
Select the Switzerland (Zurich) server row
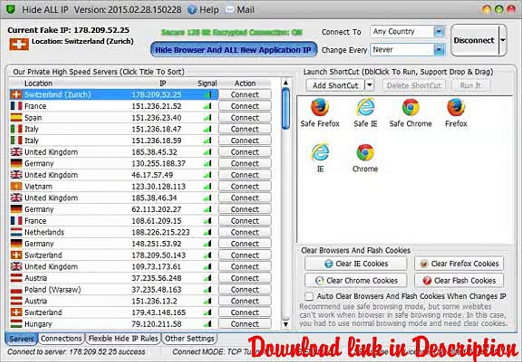pos(114,95)
